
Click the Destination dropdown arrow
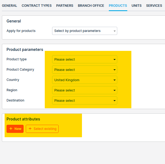[x=115, y=101]
